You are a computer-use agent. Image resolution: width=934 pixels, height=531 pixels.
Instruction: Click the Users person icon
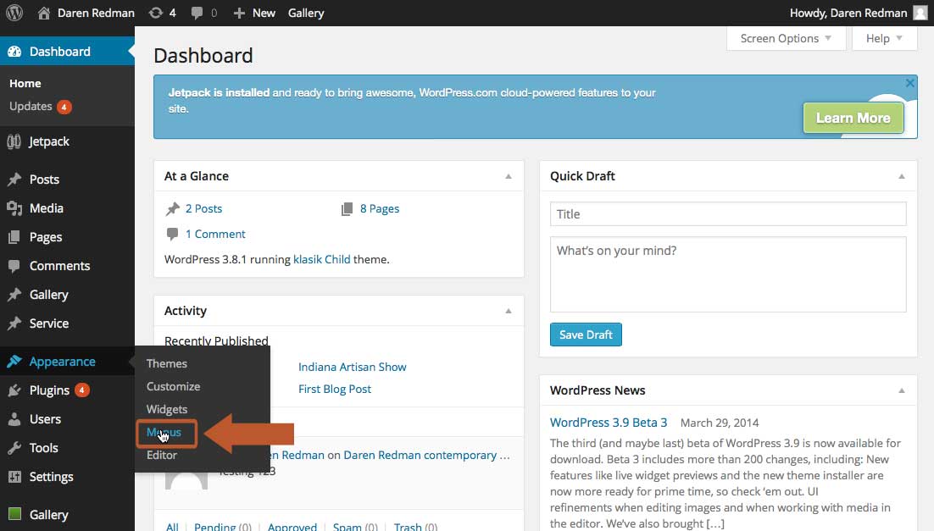coord(14,419)
